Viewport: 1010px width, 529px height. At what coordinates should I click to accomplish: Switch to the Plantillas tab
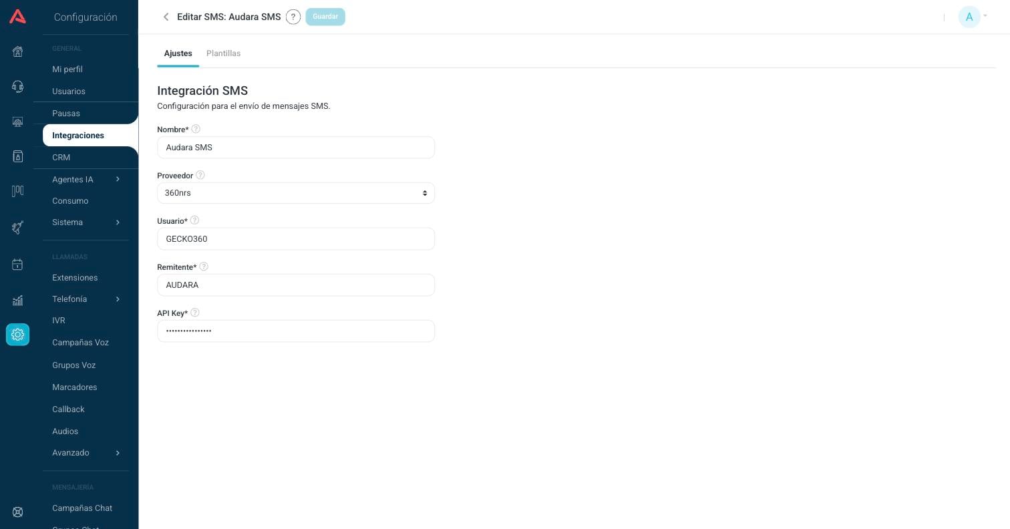click(223, 53)
